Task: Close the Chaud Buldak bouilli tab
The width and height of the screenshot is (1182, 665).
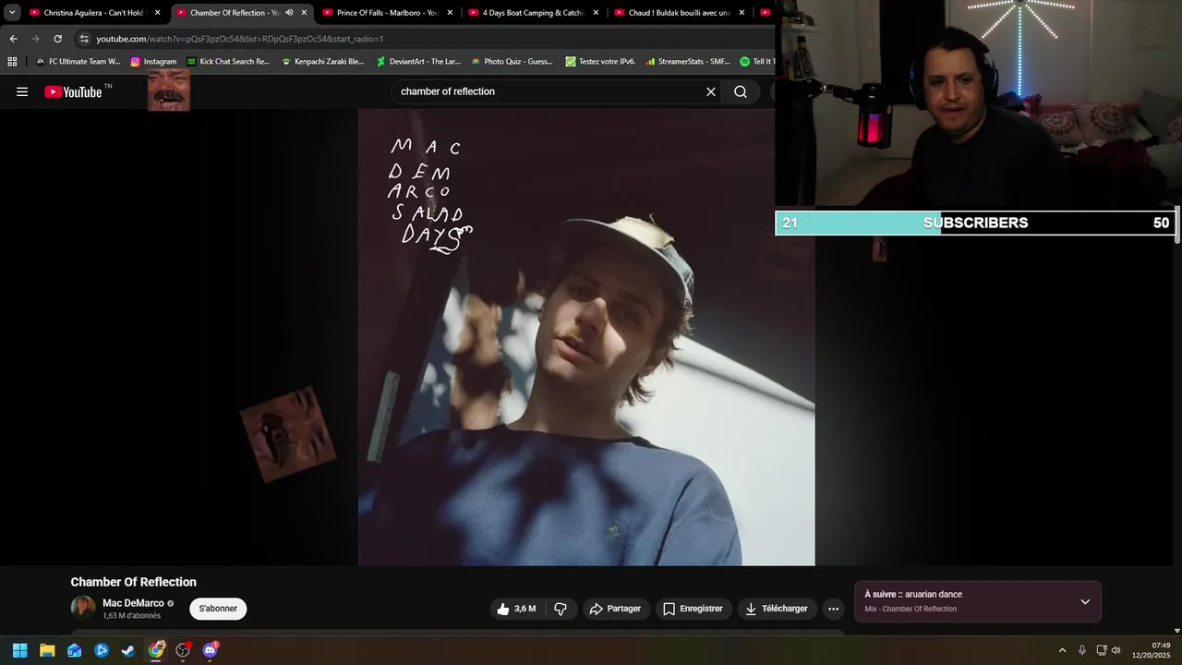Action: click(742, 13)
